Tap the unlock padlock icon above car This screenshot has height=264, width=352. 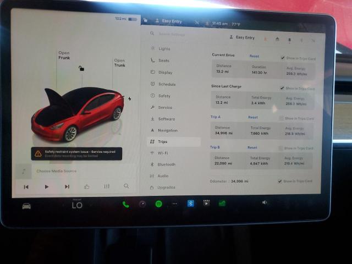[x=81, y=68]
